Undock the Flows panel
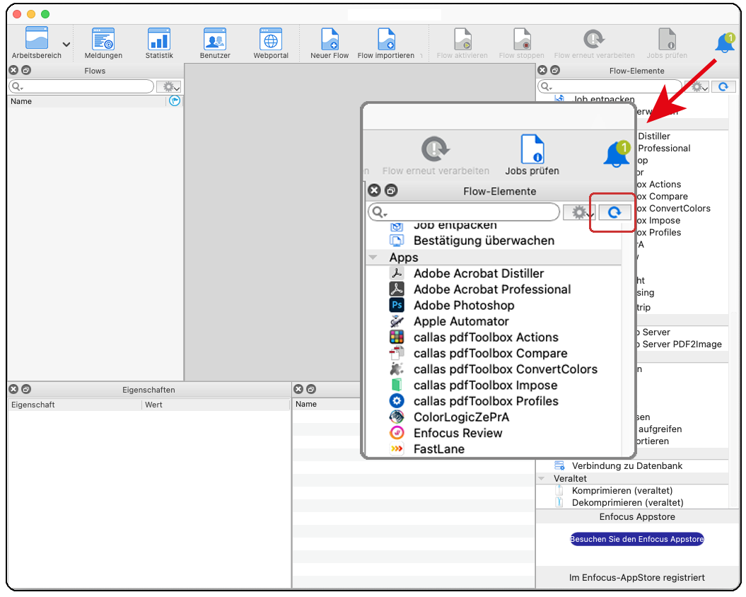The width and height of the screenshot is (746, 597). 26,71
